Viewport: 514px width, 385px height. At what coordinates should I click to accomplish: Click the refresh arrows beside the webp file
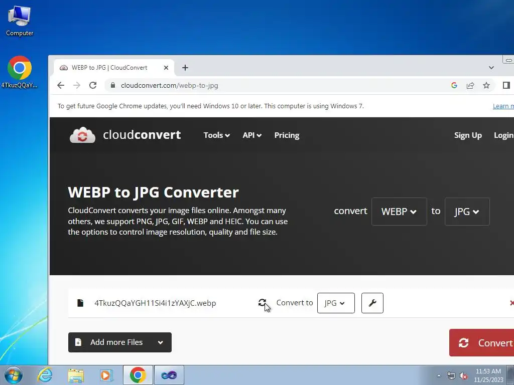click(x=262, y=303)
